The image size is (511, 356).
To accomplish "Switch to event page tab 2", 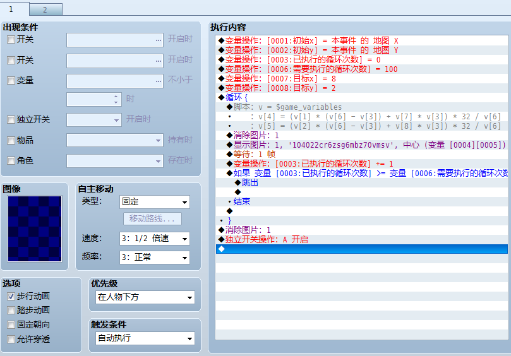I will point(45,9).
